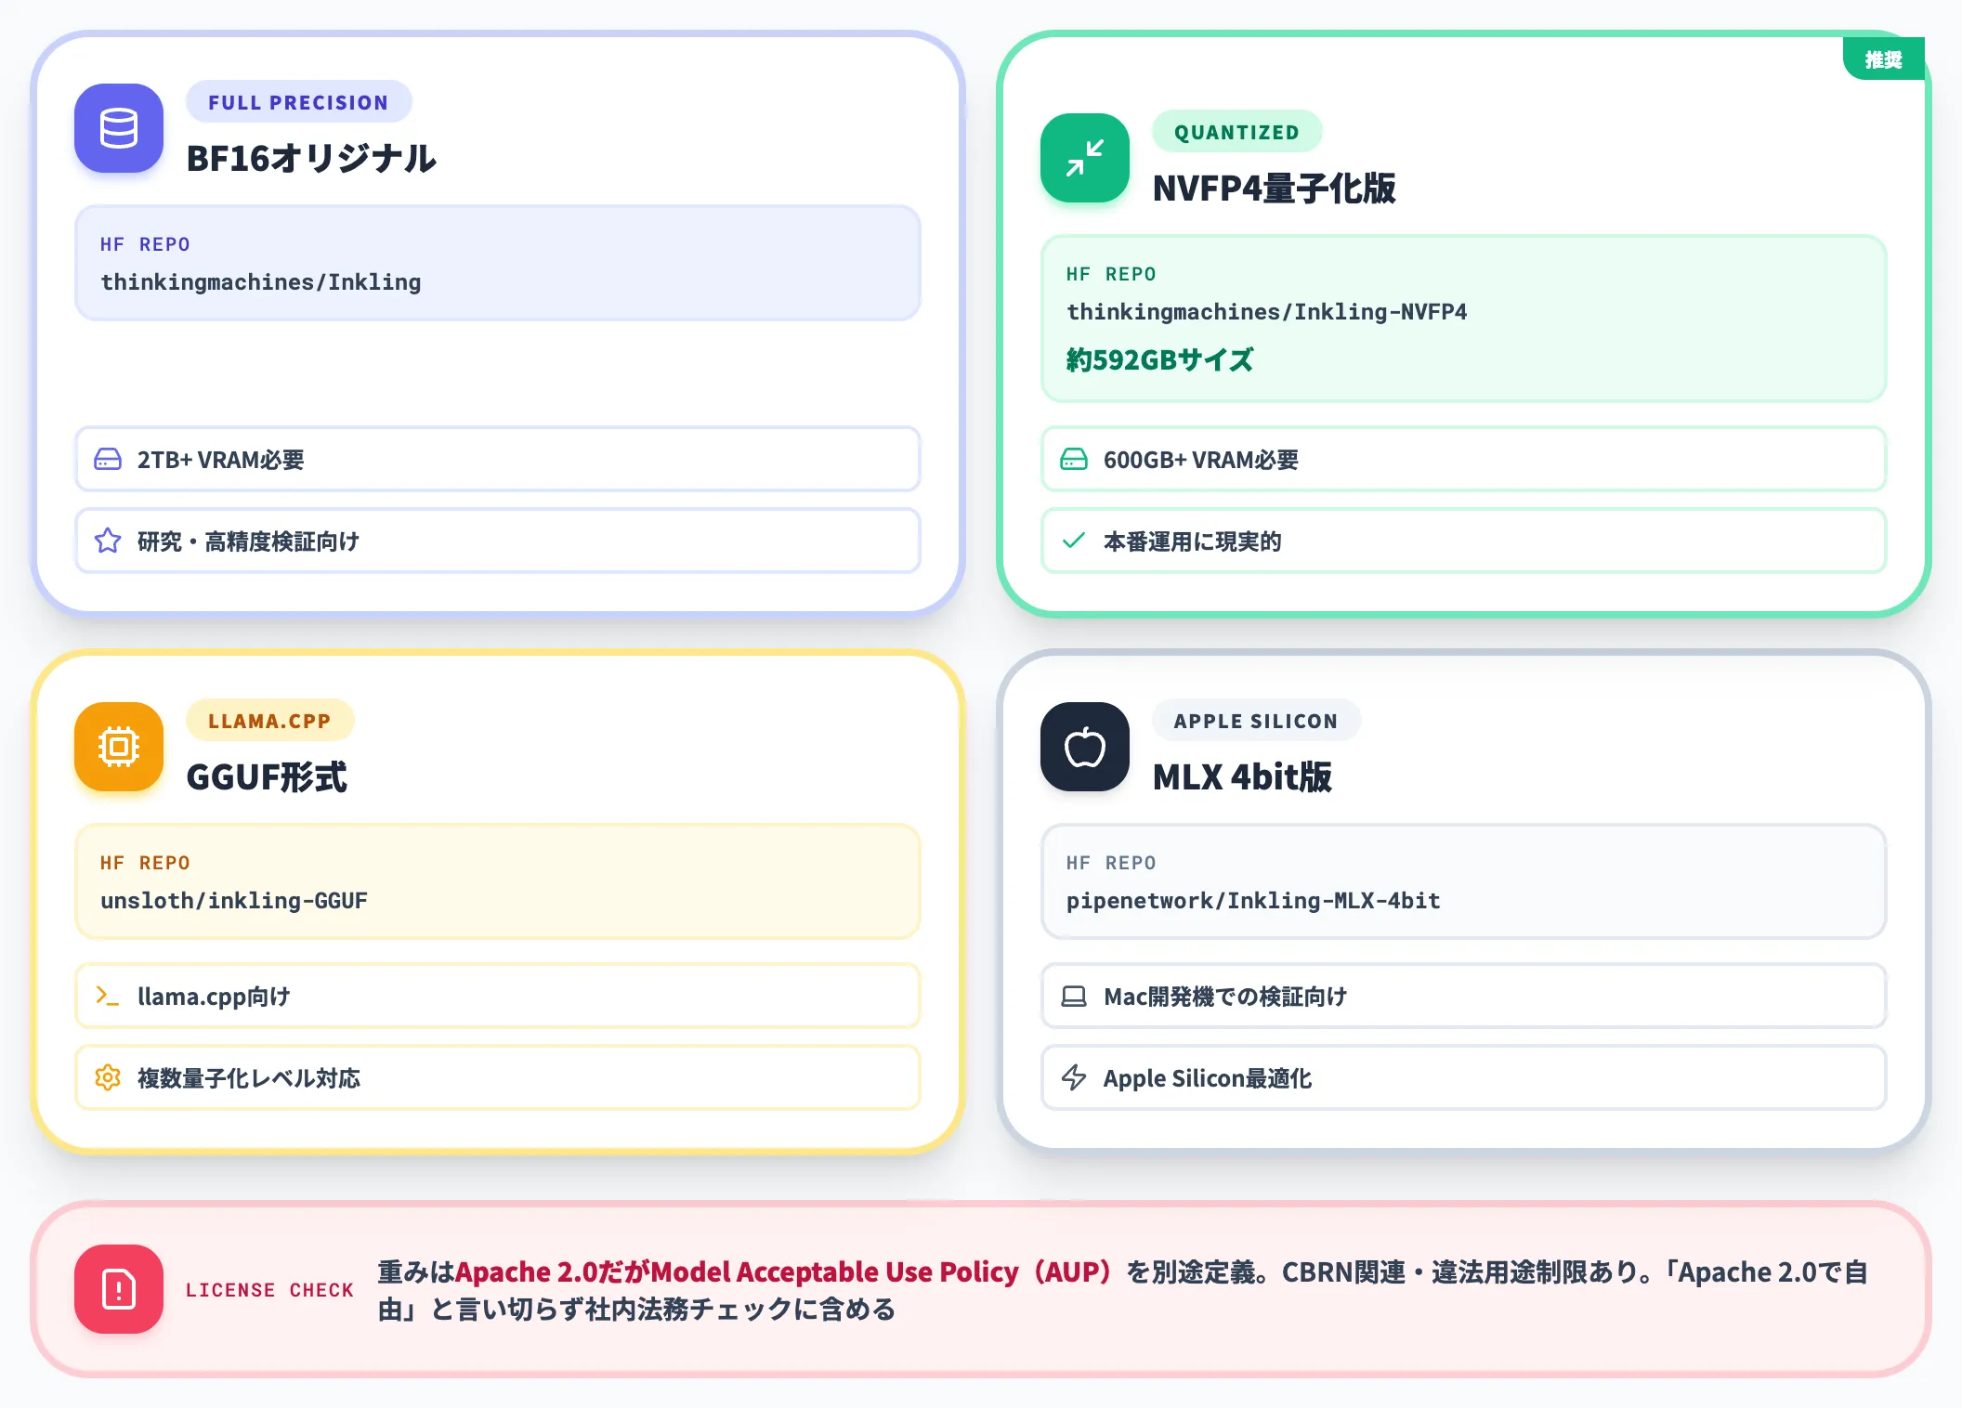Select the thinkingmachines/Inkling repo name
Screen dimensions: 1962x1408
click(261, 282)
